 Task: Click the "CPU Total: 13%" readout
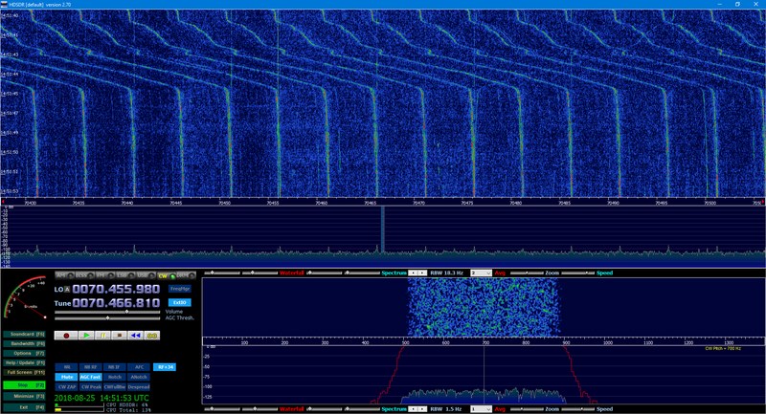(128, 410)
